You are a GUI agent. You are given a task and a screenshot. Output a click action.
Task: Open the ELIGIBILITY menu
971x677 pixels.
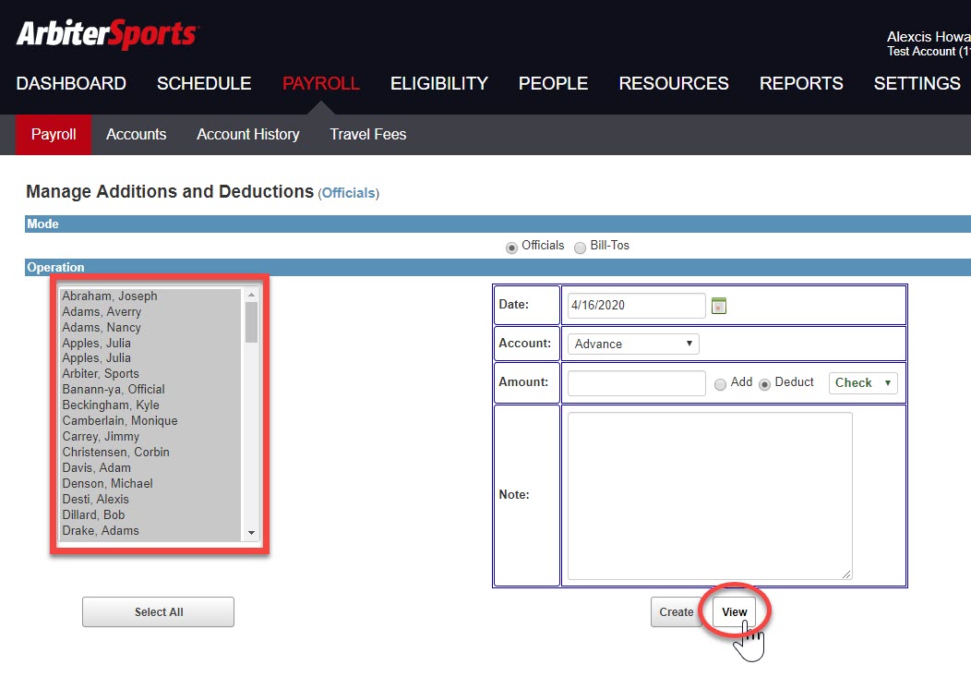pos(439,83)
